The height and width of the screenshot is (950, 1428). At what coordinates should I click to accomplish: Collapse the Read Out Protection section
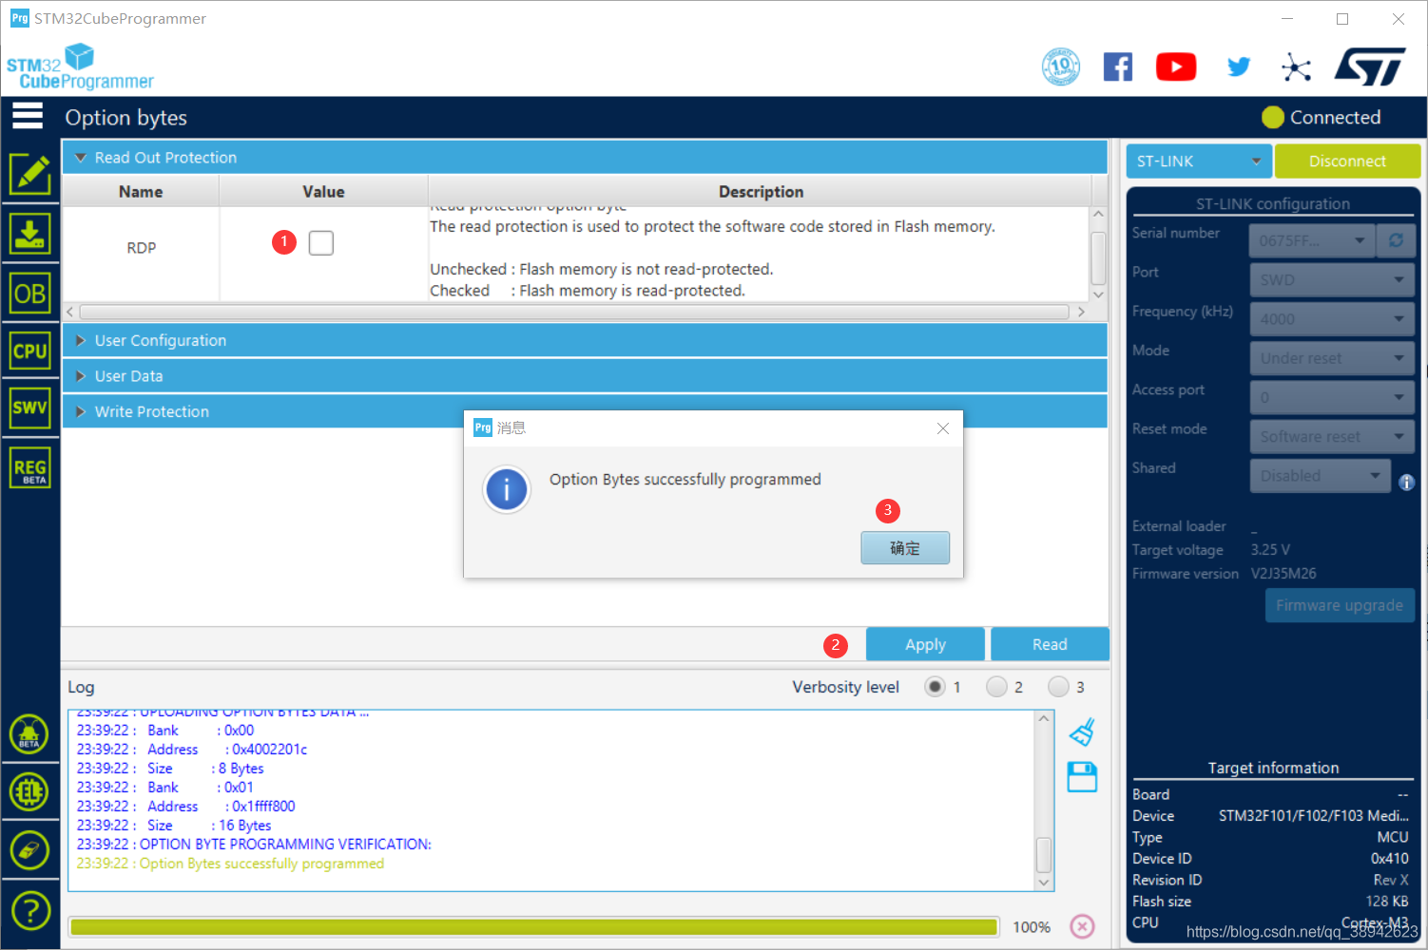click(x=585, y=158)
